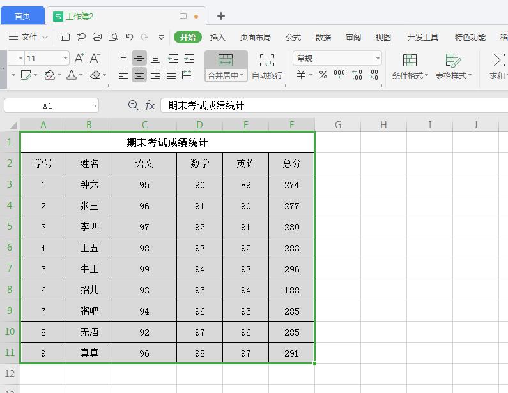Switch to 公式 ribbon tab
508x393 pixels.
293,37
